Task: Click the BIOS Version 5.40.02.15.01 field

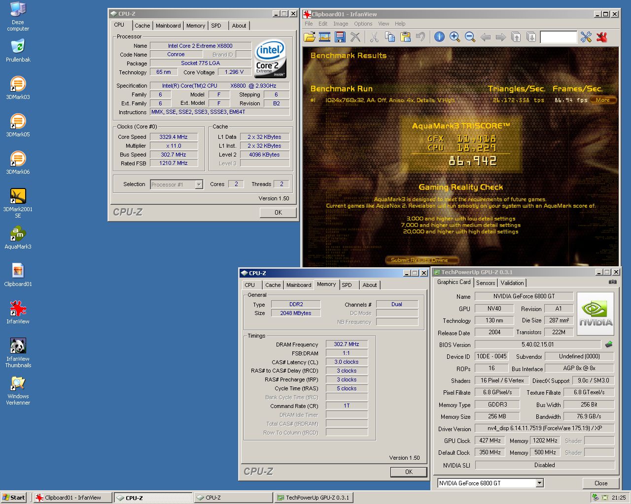Action: point(538,345)
